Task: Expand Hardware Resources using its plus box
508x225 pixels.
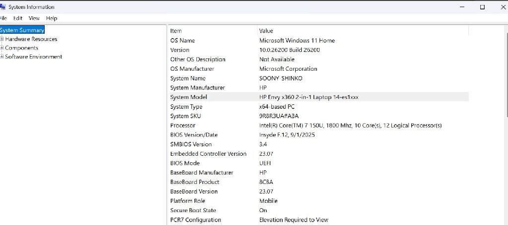Action: pos(2,39)
